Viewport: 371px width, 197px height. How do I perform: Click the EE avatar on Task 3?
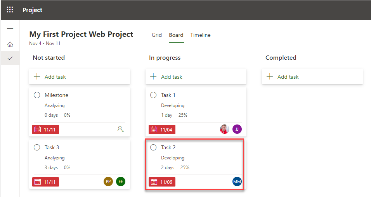[121, 181]
